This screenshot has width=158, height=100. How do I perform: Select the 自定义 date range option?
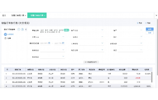click(66, 30)
